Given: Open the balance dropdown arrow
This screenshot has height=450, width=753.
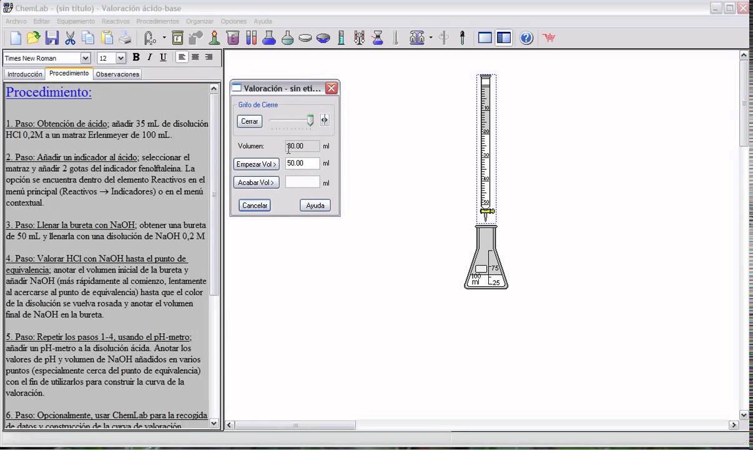Looking at the screenshot, I should tap(431, 38).
